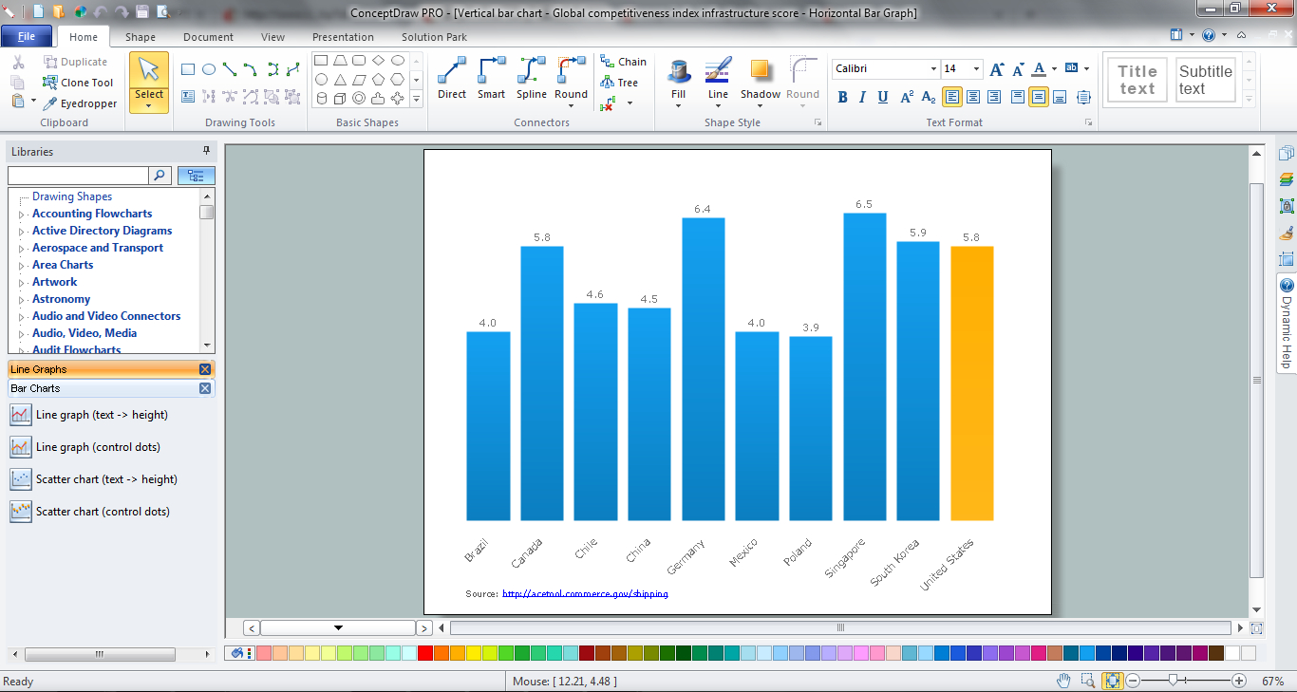This screenshot has width=1297, height=692.
Task: Pick the Line drawing tool
Action: pos(230,69)
